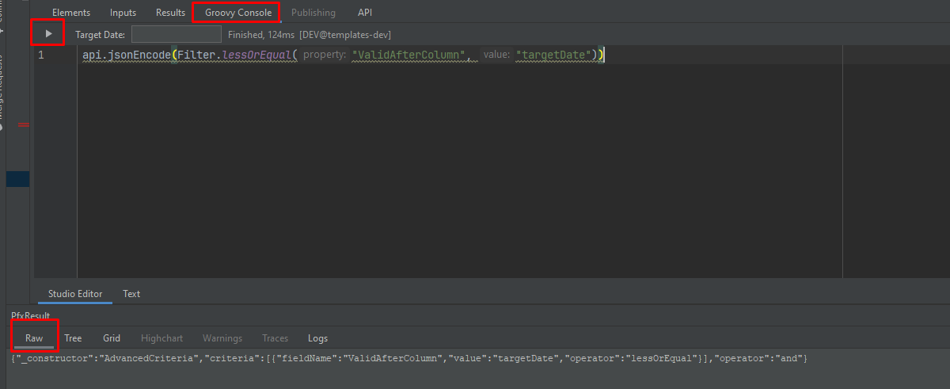Screen dimensions: 950x389
Task: Click the red error marker in left gutter
Action: (x=23, y=124)
